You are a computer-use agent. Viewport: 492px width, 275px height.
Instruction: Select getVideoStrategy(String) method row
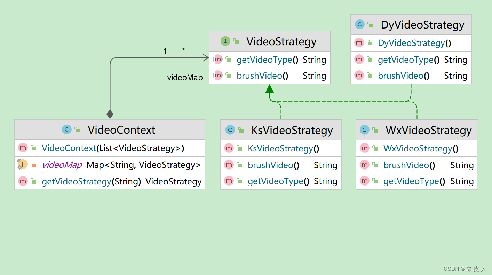pyautogui.click(x=110, y=181)
